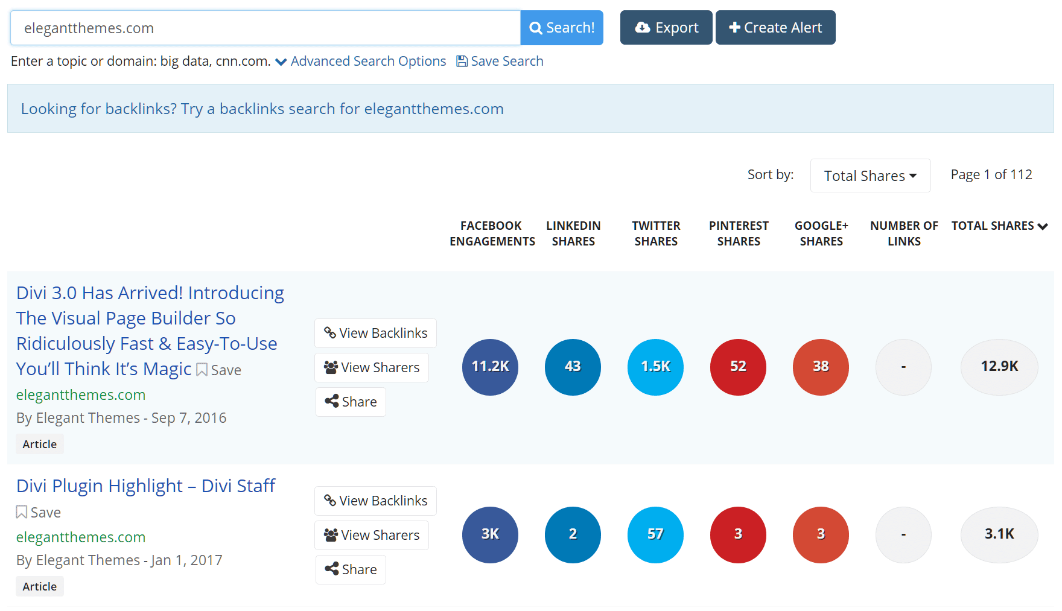Click the plus icon on Create Alert
Screen dimensions: 1062x611
(734, 27)
